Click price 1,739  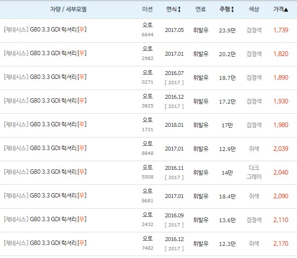281,30
